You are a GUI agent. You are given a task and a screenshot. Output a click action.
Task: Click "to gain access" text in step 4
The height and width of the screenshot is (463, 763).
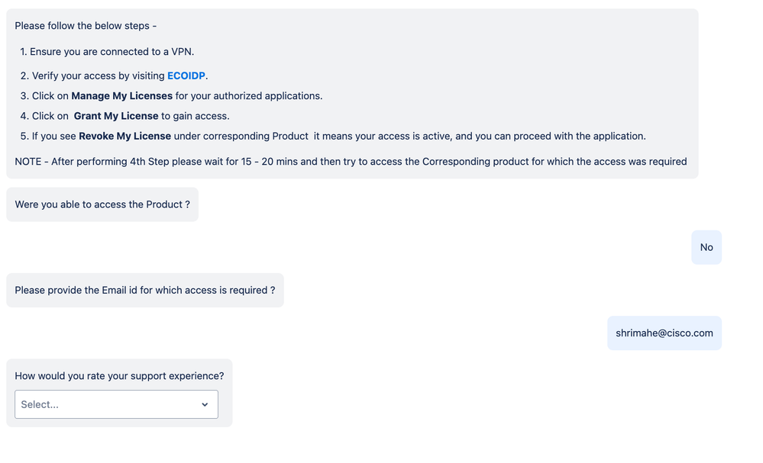(196, 116)
